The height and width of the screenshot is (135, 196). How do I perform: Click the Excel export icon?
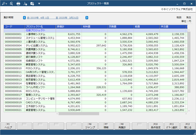point(32,3)
